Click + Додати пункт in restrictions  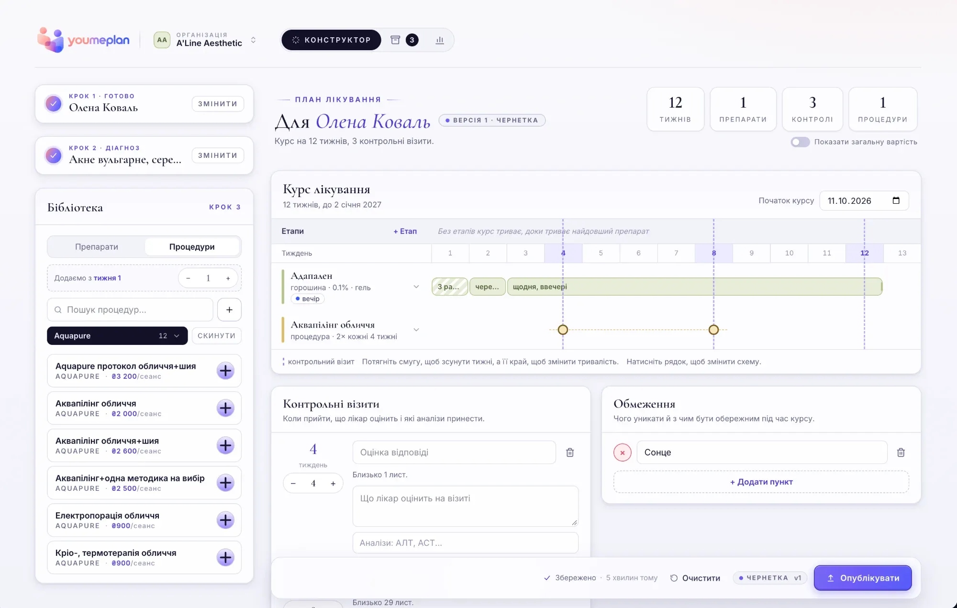coord(761,482)
